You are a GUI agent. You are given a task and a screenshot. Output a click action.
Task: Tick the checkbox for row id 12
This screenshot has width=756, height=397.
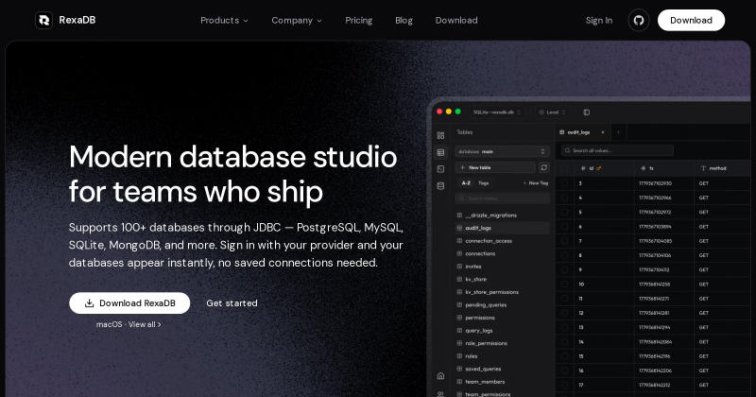point(564,313)
